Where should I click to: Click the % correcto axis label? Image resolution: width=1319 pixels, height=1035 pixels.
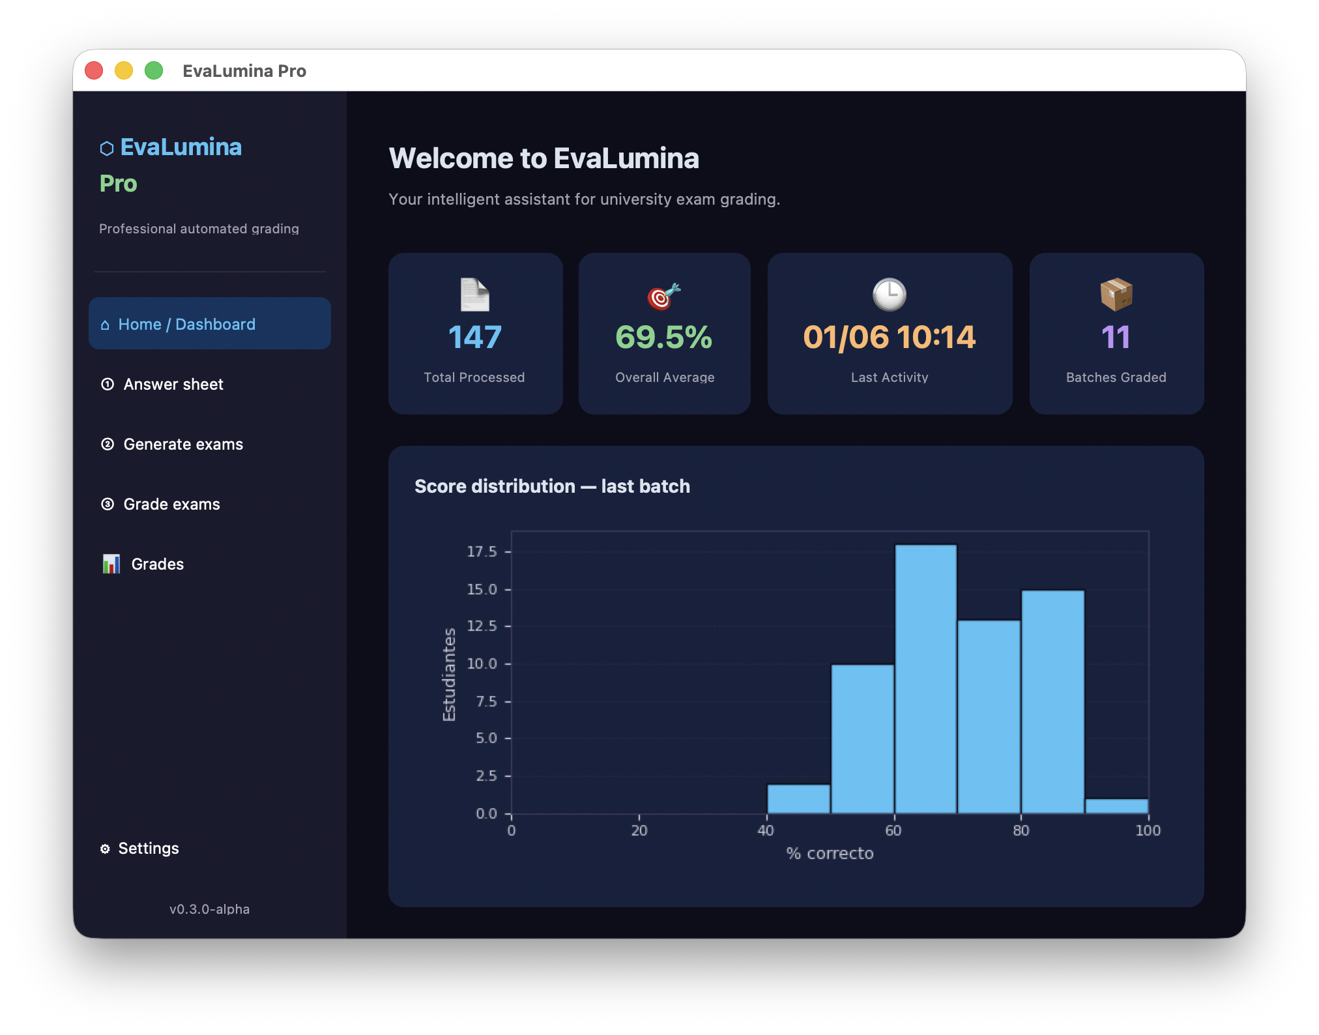coord(830,853)
